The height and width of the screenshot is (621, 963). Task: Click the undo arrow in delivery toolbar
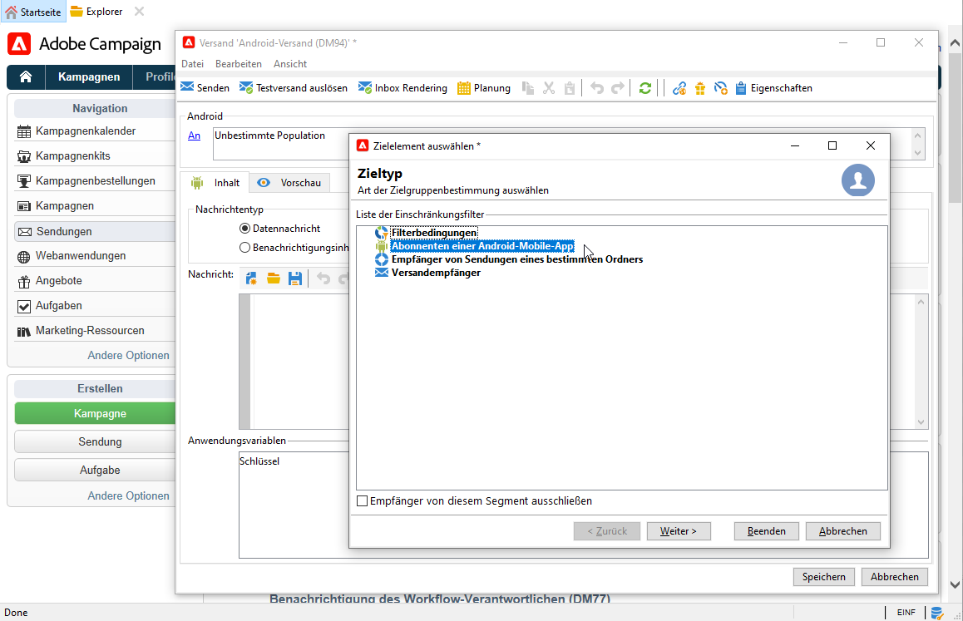pyautogui.click(x=597, y=88)
